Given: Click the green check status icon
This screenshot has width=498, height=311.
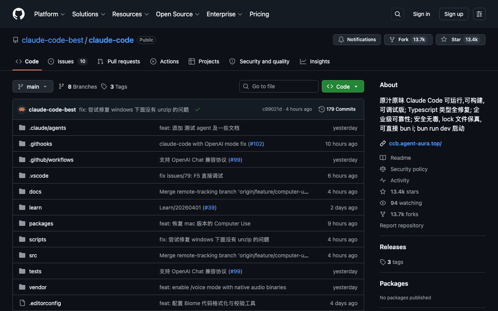Looking at the screenshot, I should (x=198, y=109).
